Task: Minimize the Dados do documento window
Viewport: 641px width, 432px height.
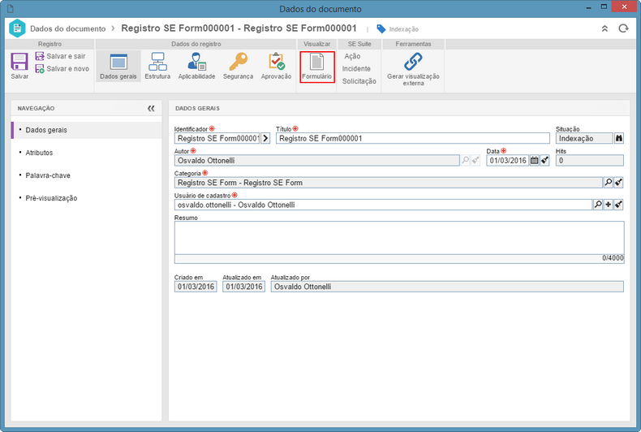Action: coord(589,7)
